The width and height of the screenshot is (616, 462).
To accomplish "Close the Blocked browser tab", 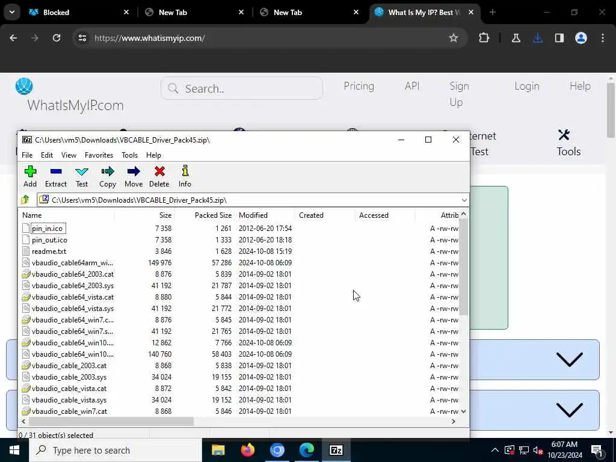I will point(126,13).
